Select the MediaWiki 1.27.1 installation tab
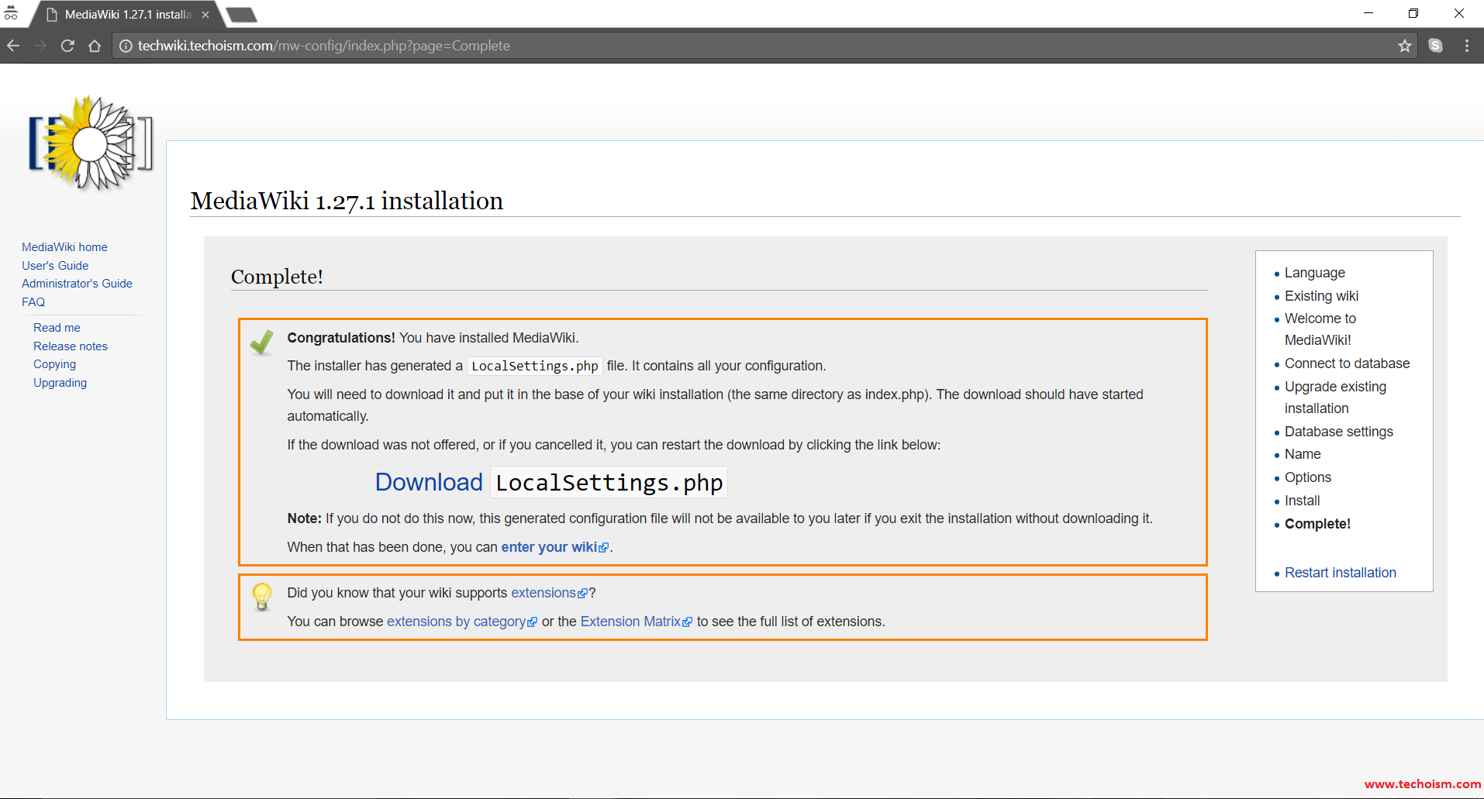This screenshot has width=1484, height=799. coord(124,15)
